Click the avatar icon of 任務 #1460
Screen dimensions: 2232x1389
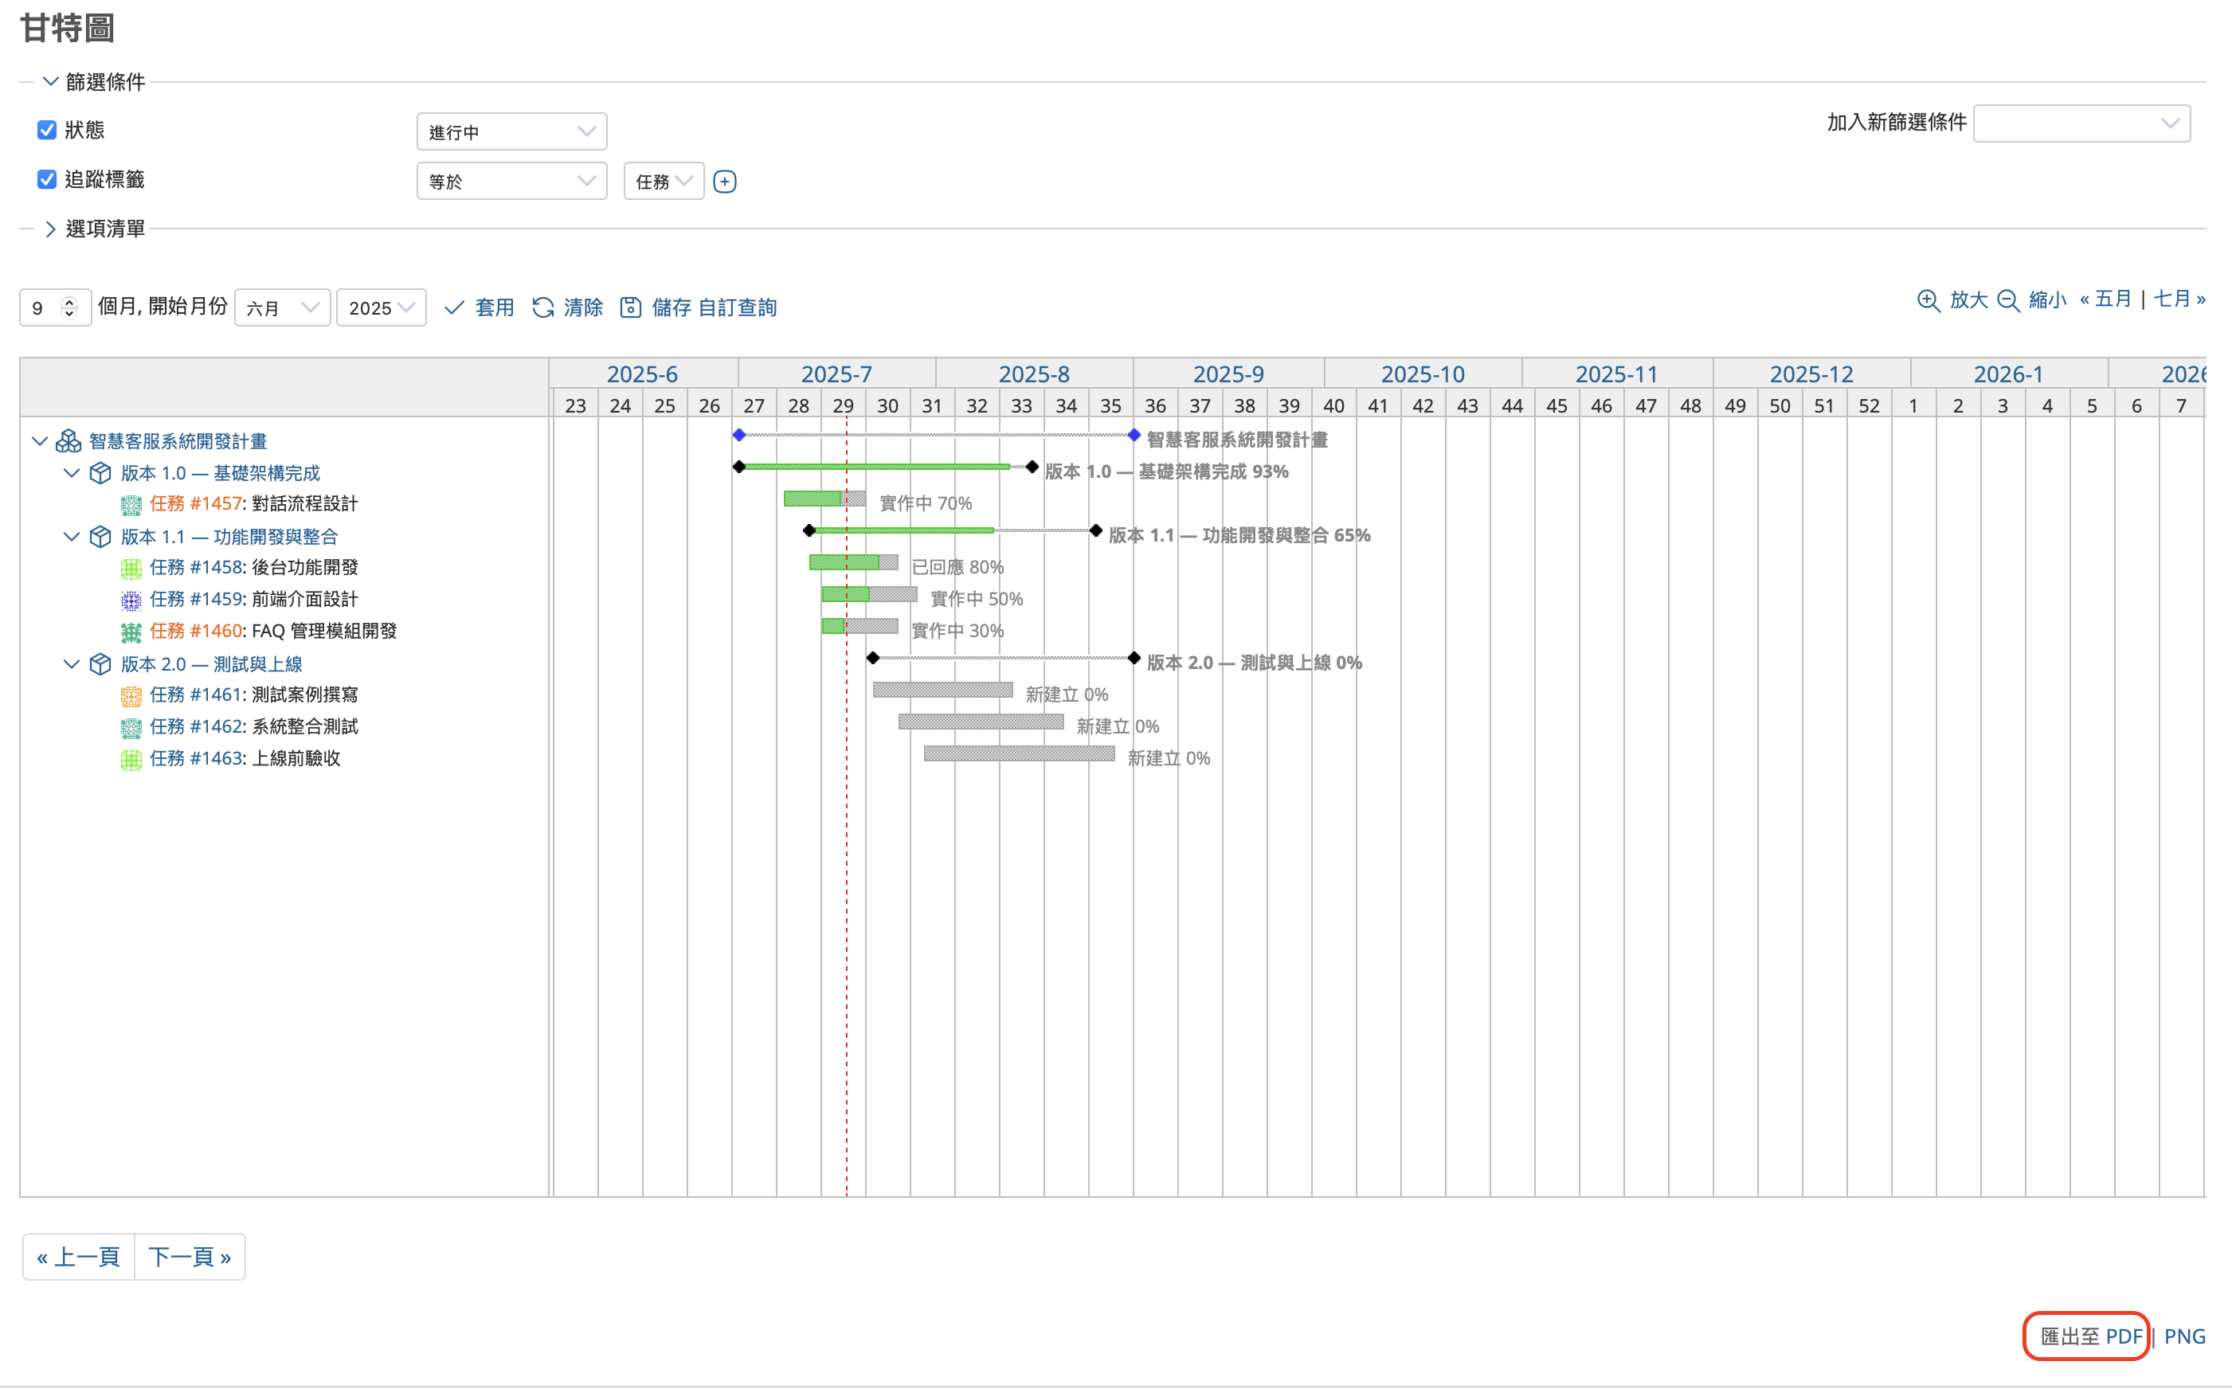(x=131, y=632)
